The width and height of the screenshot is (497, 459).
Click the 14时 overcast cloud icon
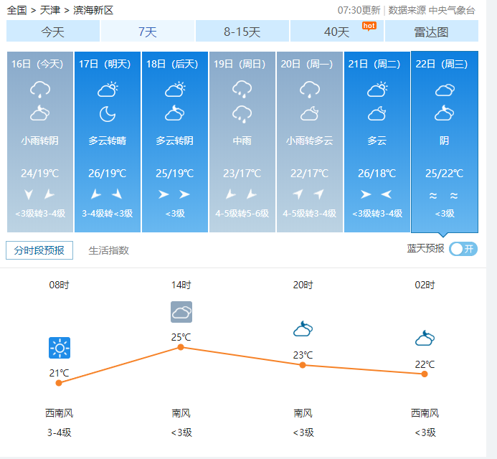point(181,312)
